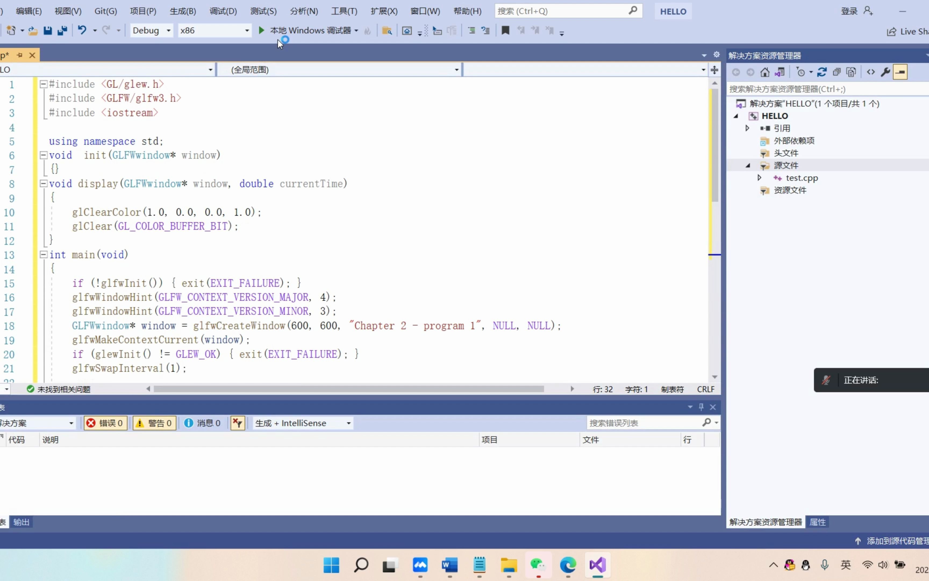Open the 调试(D) menu
Image resolution: width=929 pixels, height=581 pixels.
(x=223, y=11)
